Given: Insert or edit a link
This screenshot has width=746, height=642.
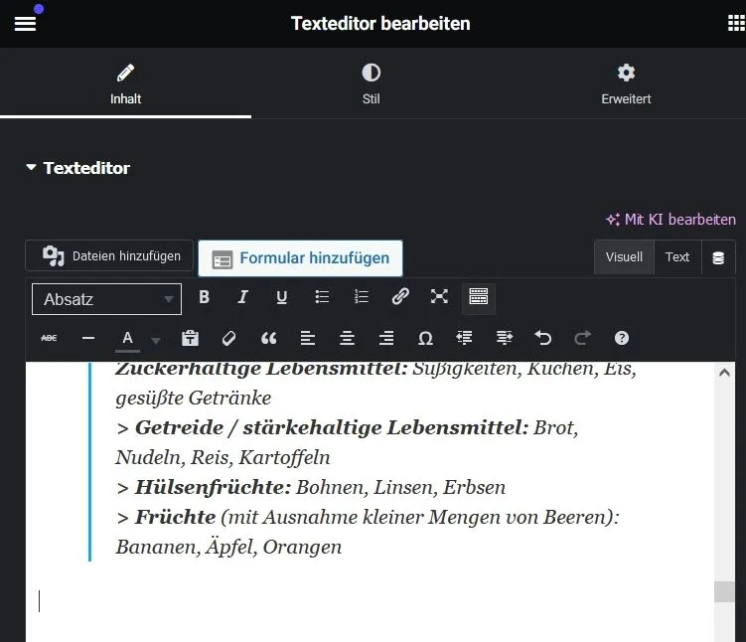Looking at the screenshot, I should (400, 296).
